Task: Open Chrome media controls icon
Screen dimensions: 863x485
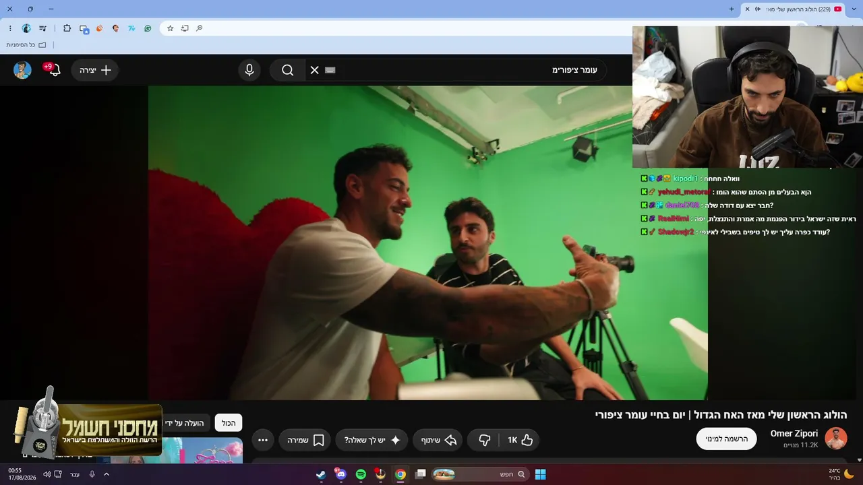Action: 43,28
